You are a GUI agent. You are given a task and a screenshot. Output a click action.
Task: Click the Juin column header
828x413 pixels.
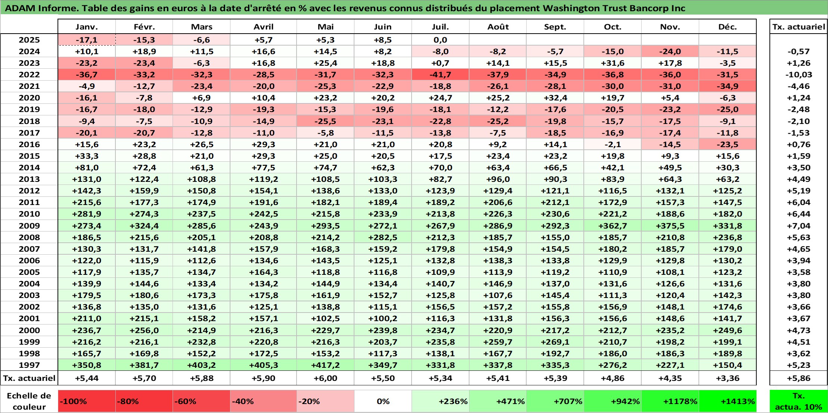pyautogui.click(x=383, y=27)
